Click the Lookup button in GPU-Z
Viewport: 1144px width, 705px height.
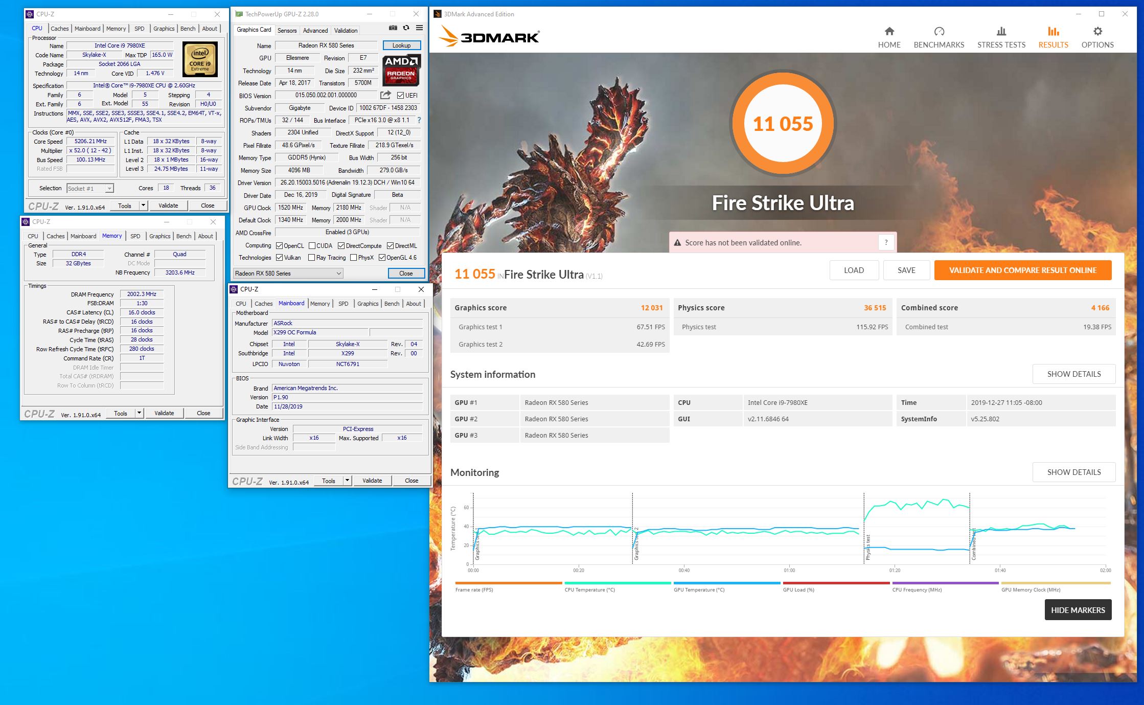tap(401, 46)
